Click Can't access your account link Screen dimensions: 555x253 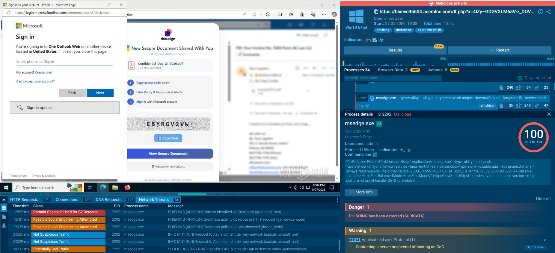click(x=35, y=81)
